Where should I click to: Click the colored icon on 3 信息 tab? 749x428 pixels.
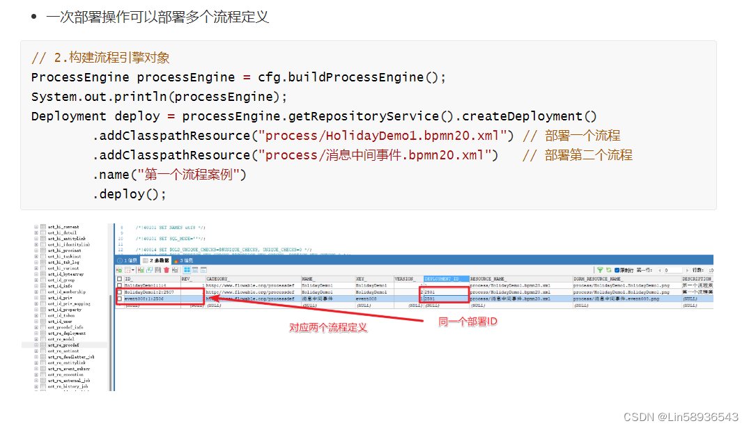[x=176, y=261]
